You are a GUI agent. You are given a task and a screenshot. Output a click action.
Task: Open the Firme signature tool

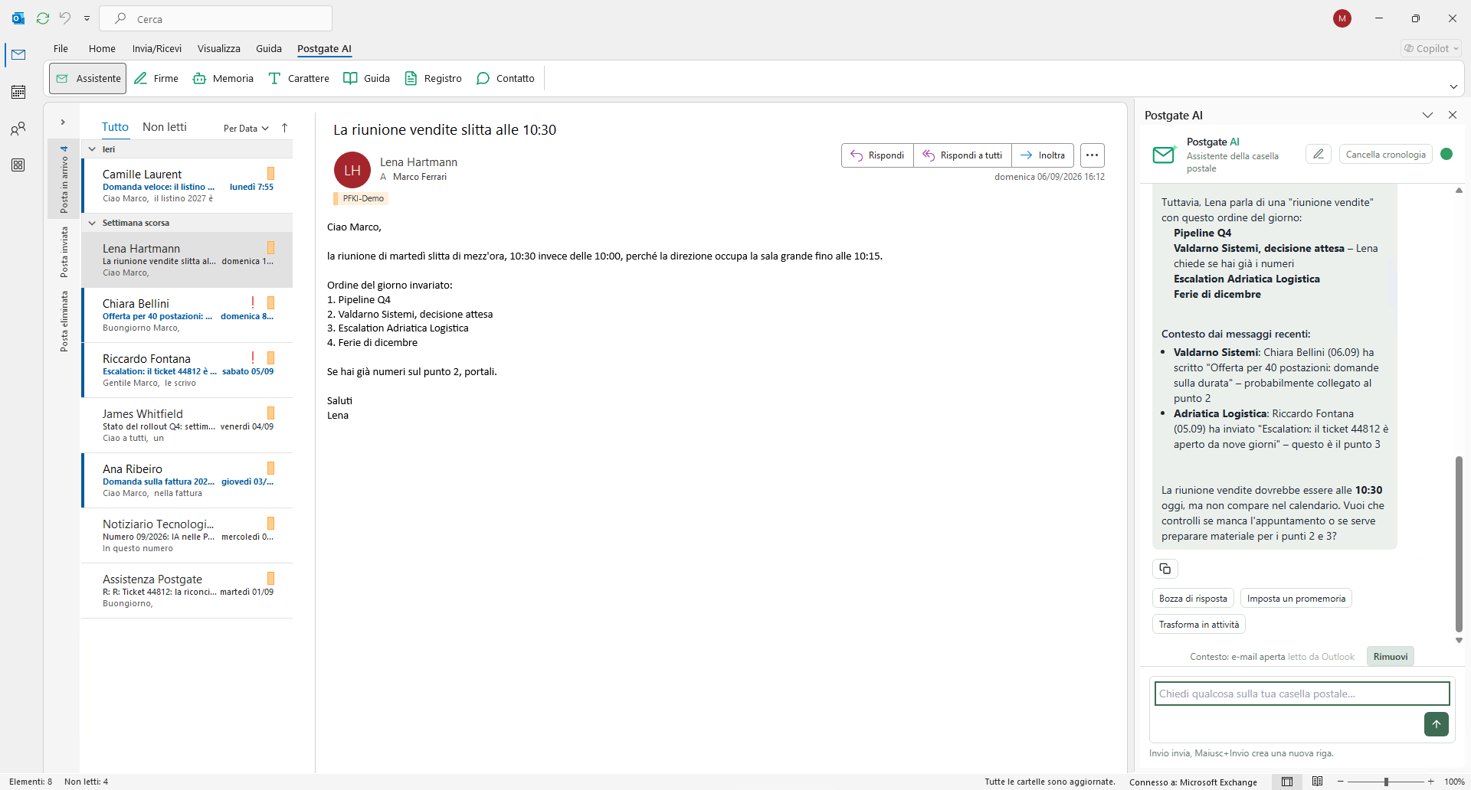[156, 78]
